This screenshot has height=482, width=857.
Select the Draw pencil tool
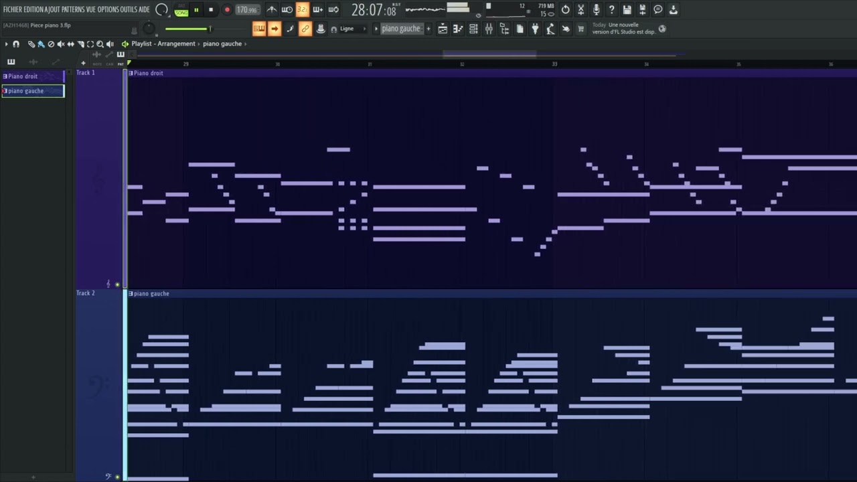click(31, 44)
